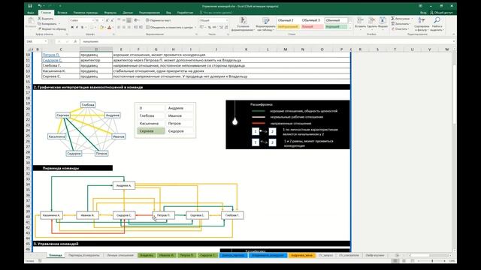
Task: Open cell borders tool
Action: point(92,28)
